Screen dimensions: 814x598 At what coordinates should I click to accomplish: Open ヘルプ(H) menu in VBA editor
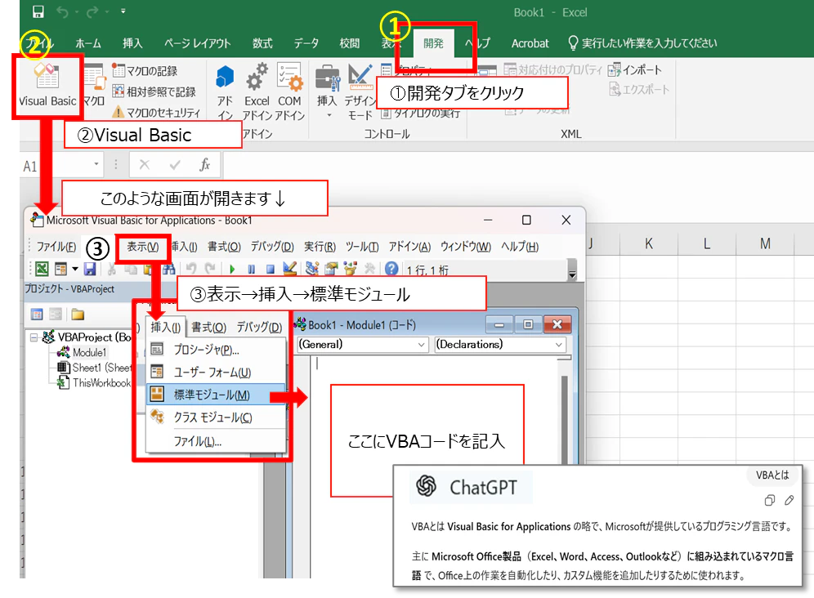point(520,247)
